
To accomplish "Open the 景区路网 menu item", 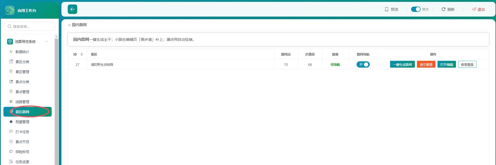I will tap(27, 112).
